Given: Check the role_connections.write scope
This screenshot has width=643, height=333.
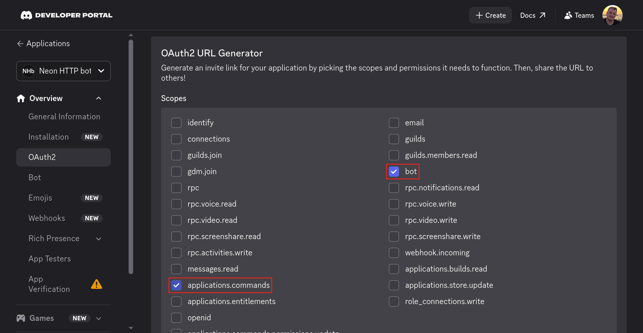Looking at the screenshot, I should click(394, 302).
